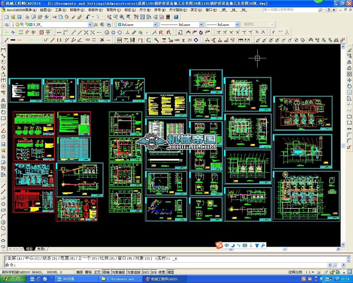The width and height of the screenshot is (353, 283).
Task: Open the AutoCAD2008菜单(A) menu
Action: click(x=22, y=10)
